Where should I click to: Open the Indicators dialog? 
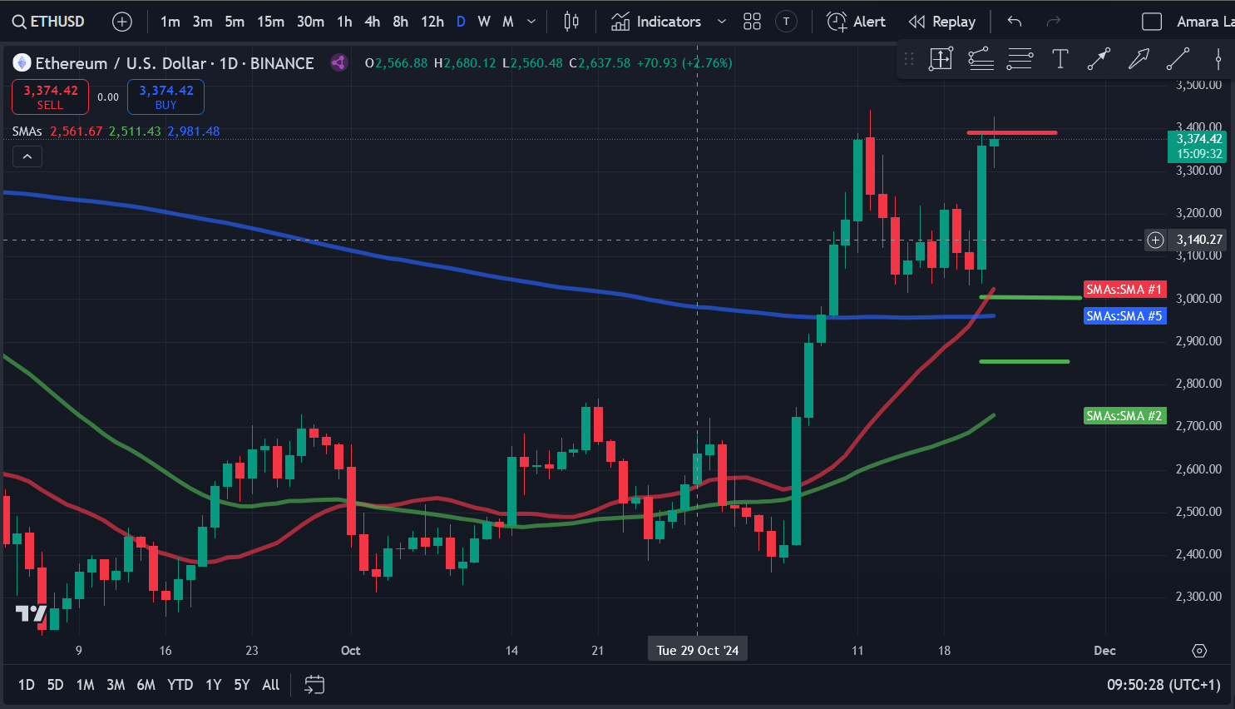click(656, 22)
